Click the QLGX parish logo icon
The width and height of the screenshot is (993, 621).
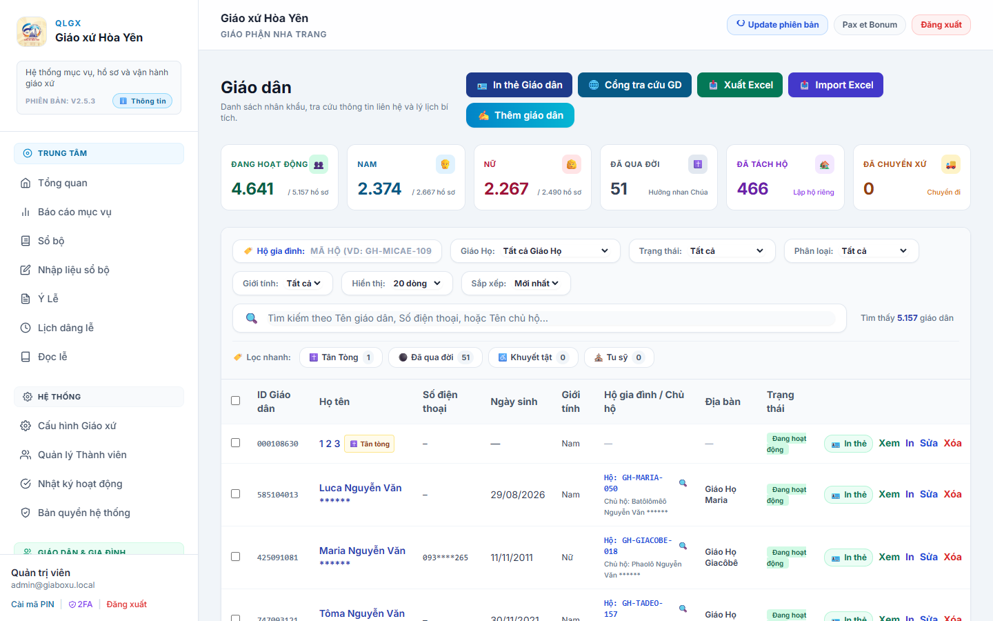(32, 31)
